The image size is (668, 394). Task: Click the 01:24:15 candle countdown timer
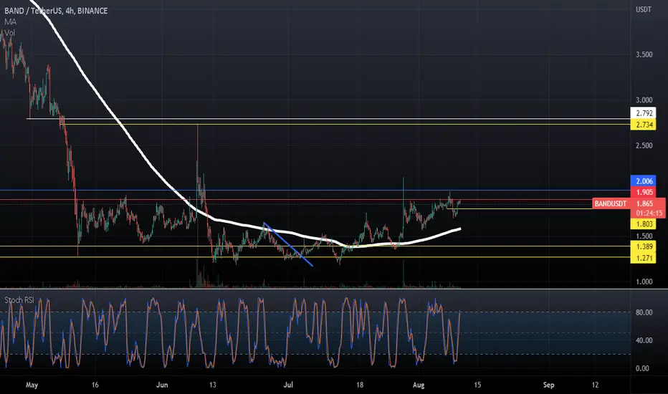click(x=649, y=213)
